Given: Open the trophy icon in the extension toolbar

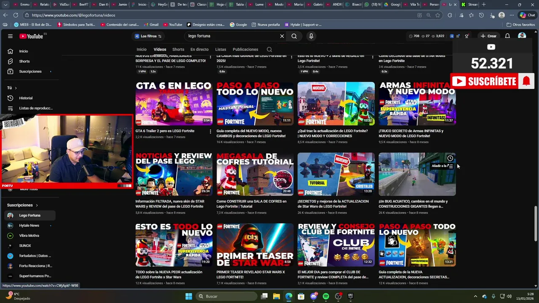Looking at the screenshot, I should [467, 36].
